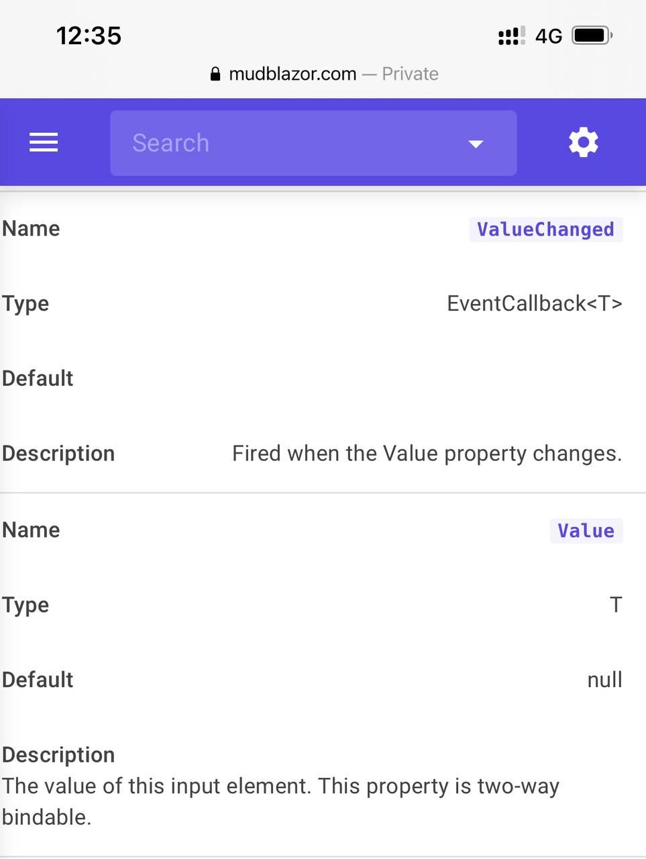Tap the mudblazor.com address text
Viewport: 646px width, 859px height.
click(x=292, y=74)
